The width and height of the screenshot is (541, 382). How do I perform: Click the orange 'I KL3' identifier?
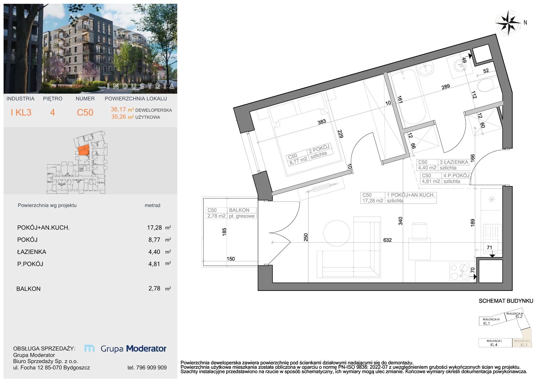pyautogui.click(x=21, y=112)
